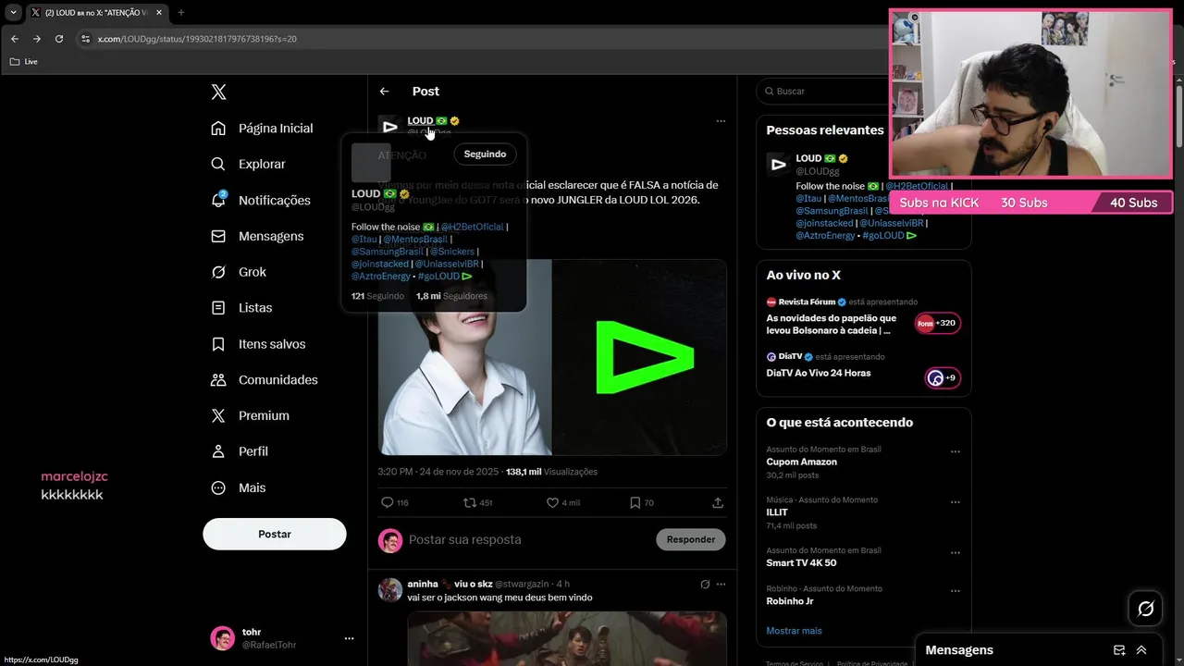Open the Explorar search icon
Screen dimensions: 1184x666
[x=218, y=164]
